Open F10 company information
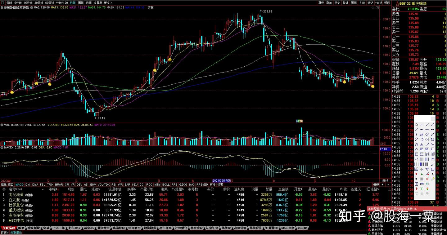The height and width of the screenshot is (235, 447). pyautogui.click(x=362, y=3)
